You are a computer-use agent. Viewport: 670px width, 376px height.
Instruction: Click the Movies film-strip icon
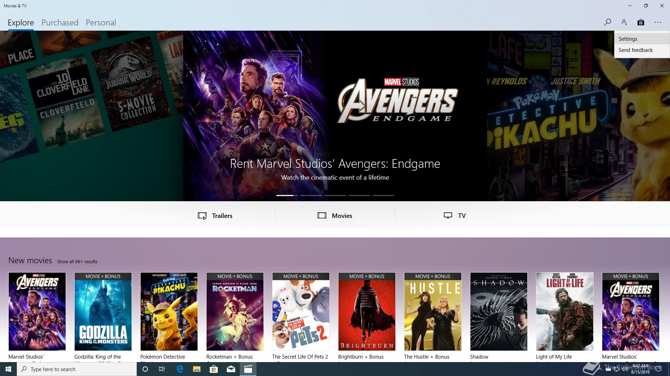click(322, 216)
